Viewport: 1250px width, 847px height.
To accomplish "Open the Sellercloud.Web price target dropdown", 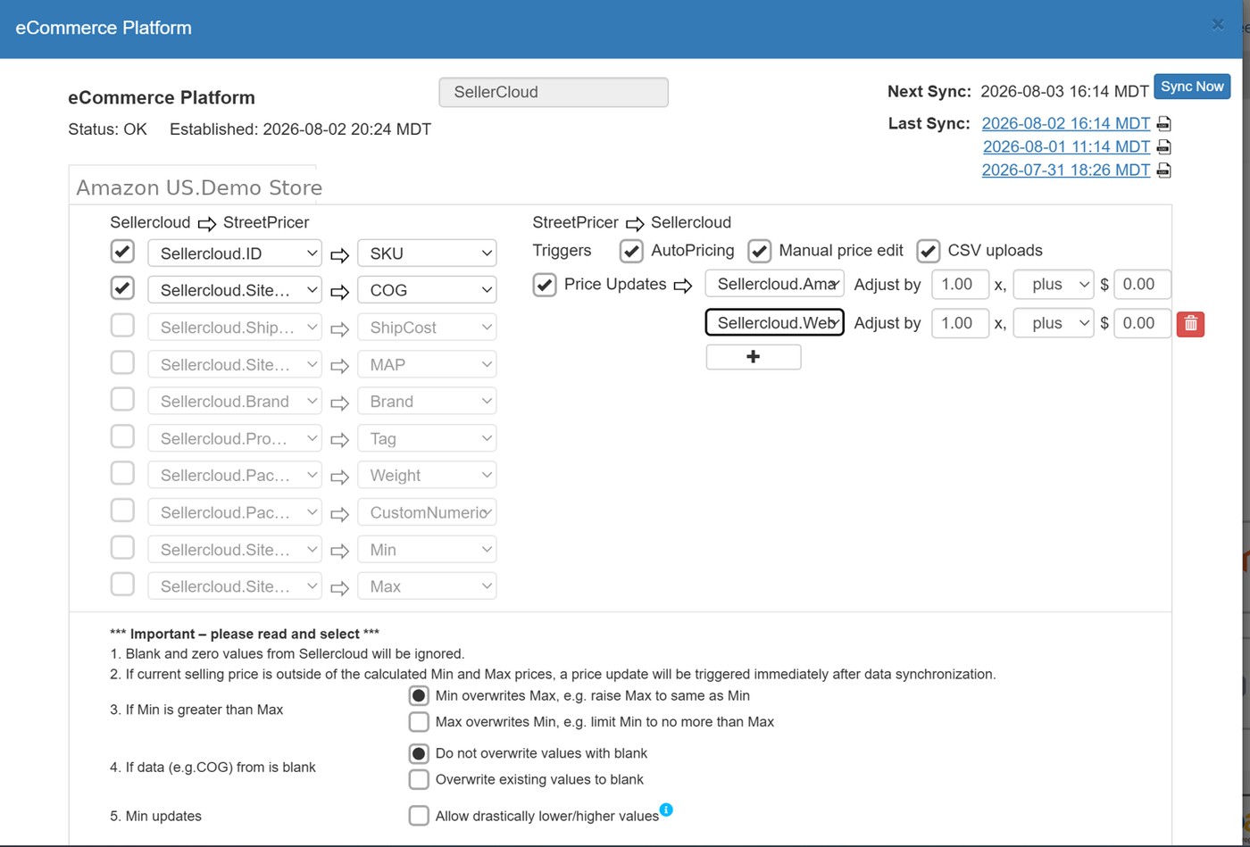I will point(775,323).
